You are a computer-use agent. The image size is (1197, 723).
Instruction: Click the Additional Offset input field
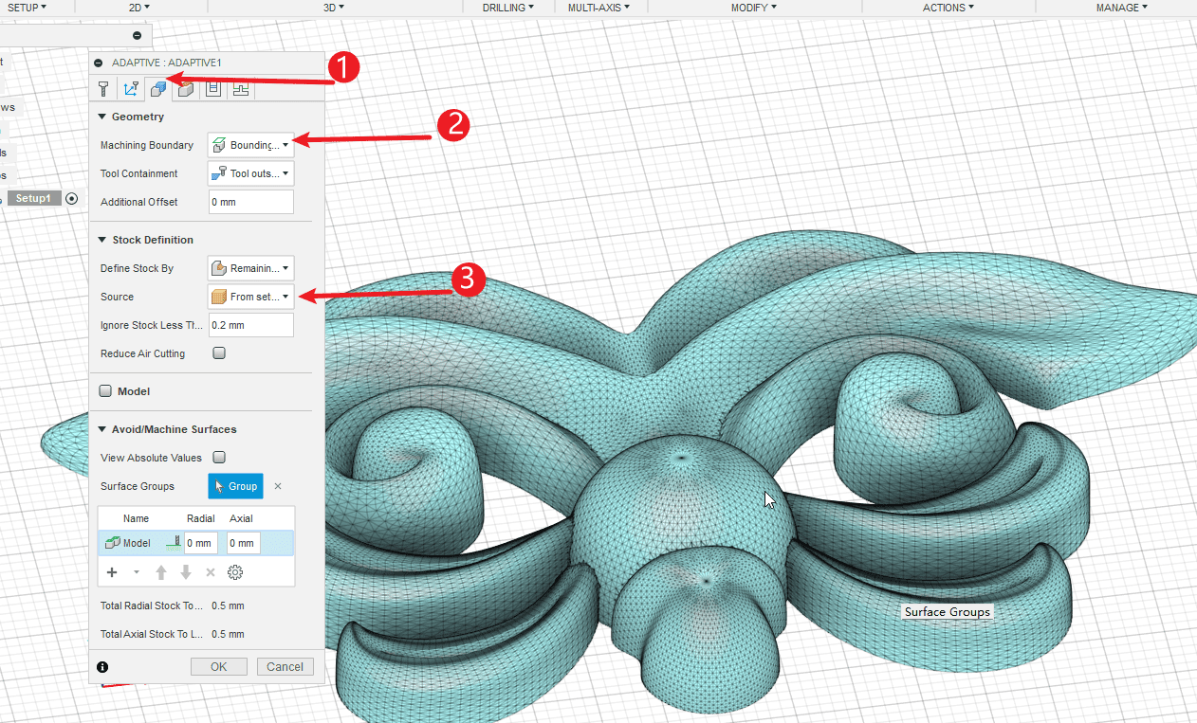pyautogui.click(x=250, y=202)
